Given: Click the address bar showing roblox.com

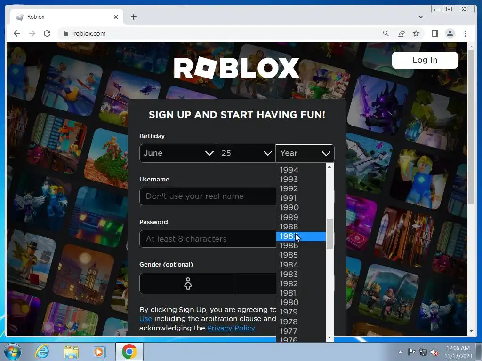Looking at the screenshot, I should 215,33.
